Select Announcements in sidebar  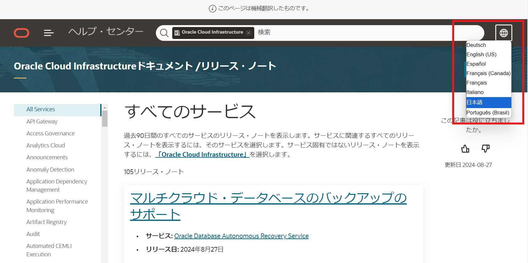point(47,157)
